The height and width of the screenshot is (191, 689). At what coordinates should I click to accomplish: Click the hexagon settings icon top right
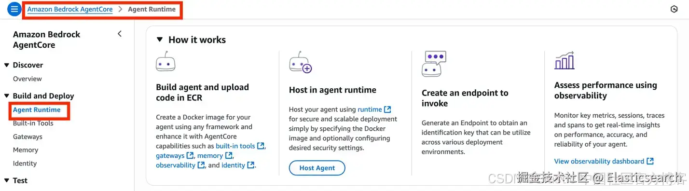click(674, 9)
